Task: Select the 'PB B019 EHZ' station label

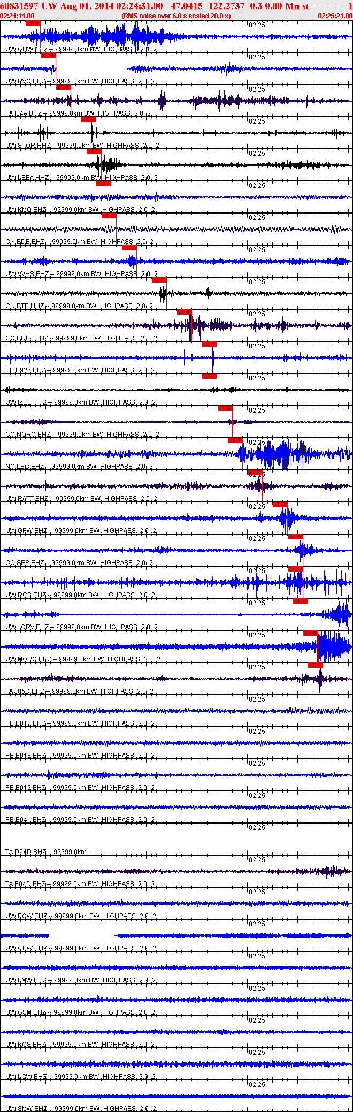Action: [x=26, y=788]
